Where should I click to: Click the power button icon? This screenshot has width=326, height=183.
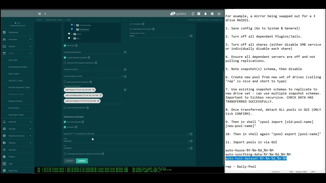point(219,14)
